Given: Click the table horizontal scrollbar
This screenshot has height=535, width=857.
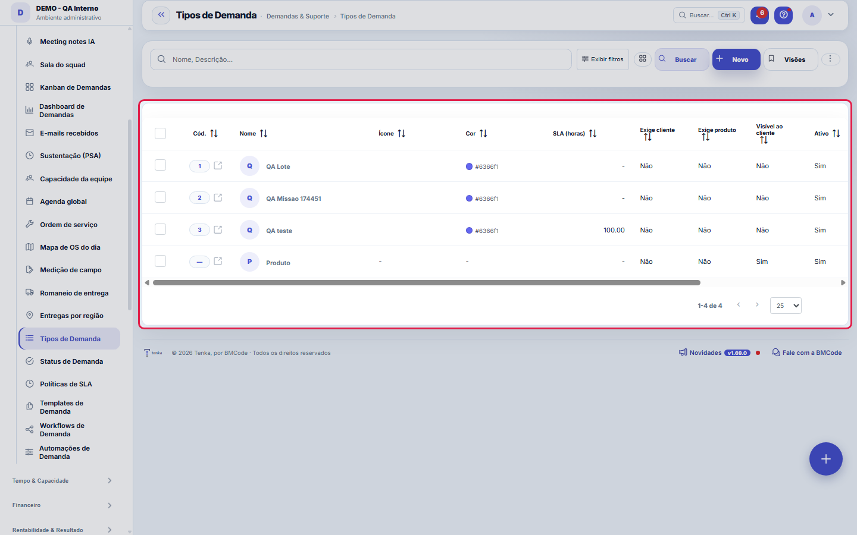Looking at the screenshot, I should click(x=426, y=283).
